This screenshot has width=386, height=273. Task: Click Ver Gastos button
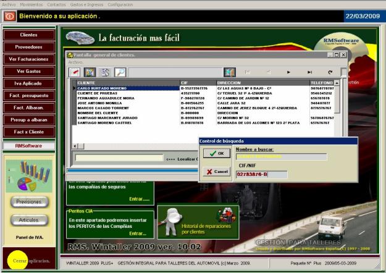pos(29,71)
